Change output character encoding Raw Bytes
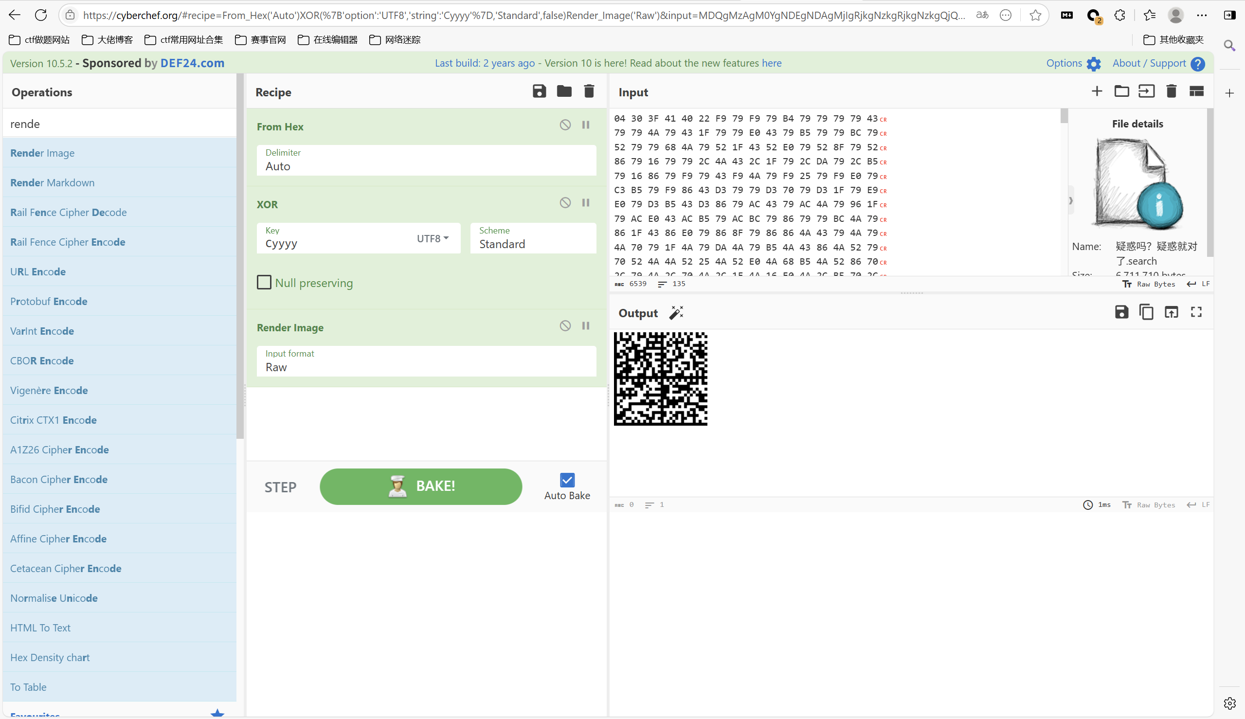 click(x=1149, y=504)
